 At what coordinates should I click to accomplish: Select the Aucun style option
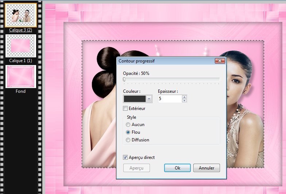point(128,125)
